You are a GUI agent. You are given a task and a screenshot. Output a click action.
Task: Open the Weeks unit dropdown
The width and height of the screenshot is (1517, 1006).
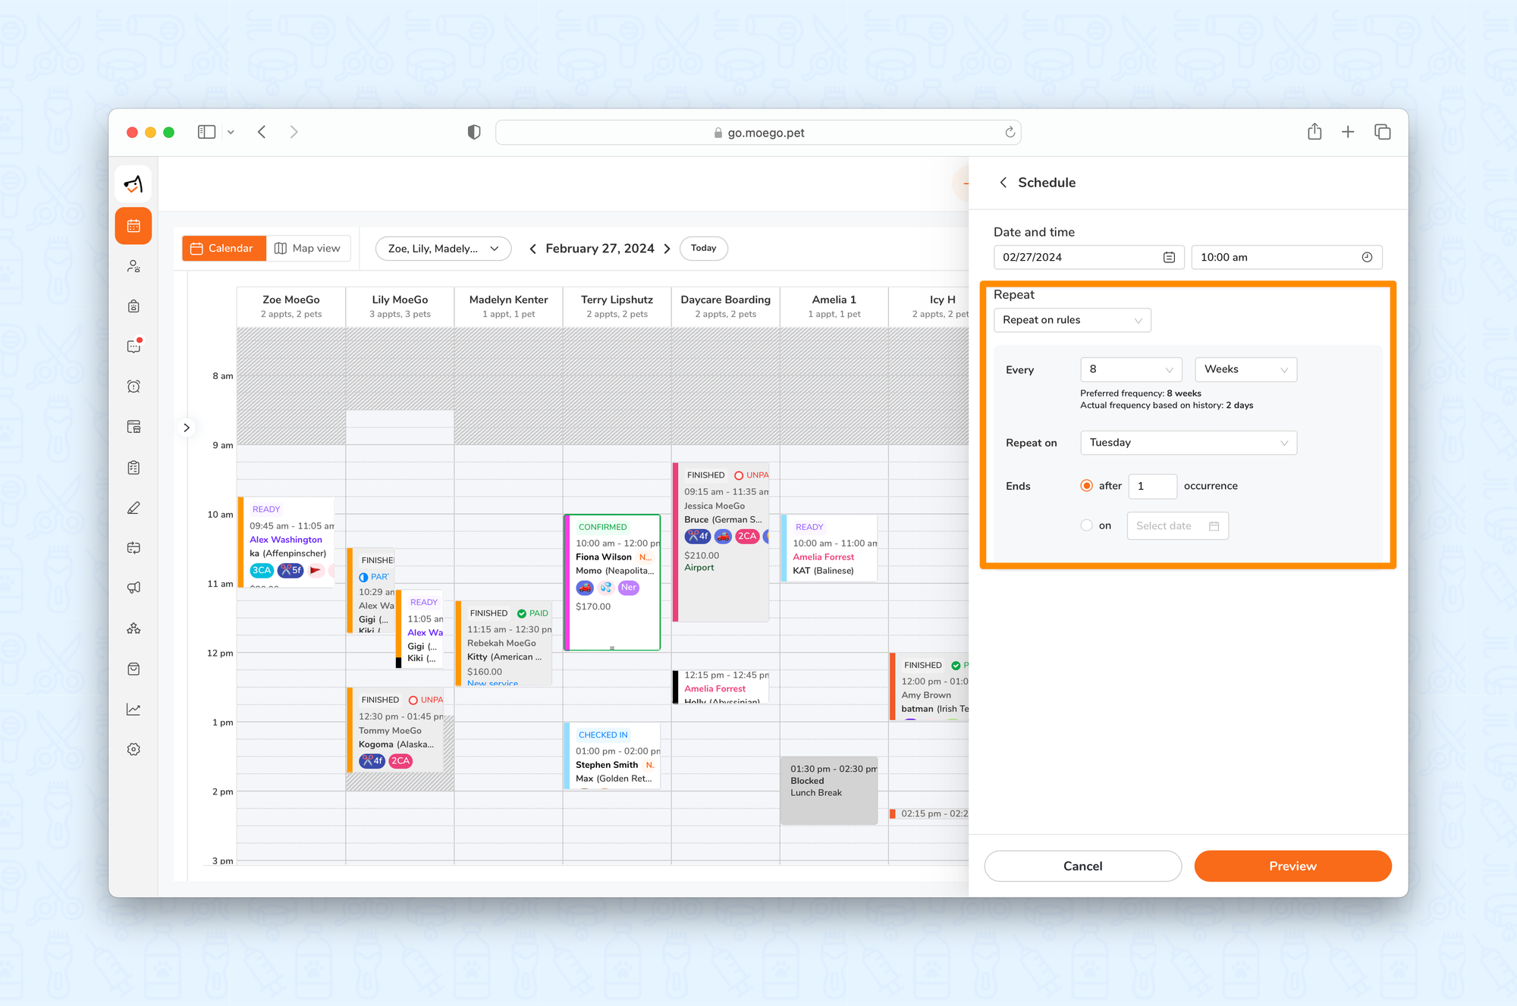click(1245, 369)
